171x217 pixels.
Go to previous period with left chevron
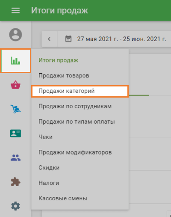click(49, 39)
